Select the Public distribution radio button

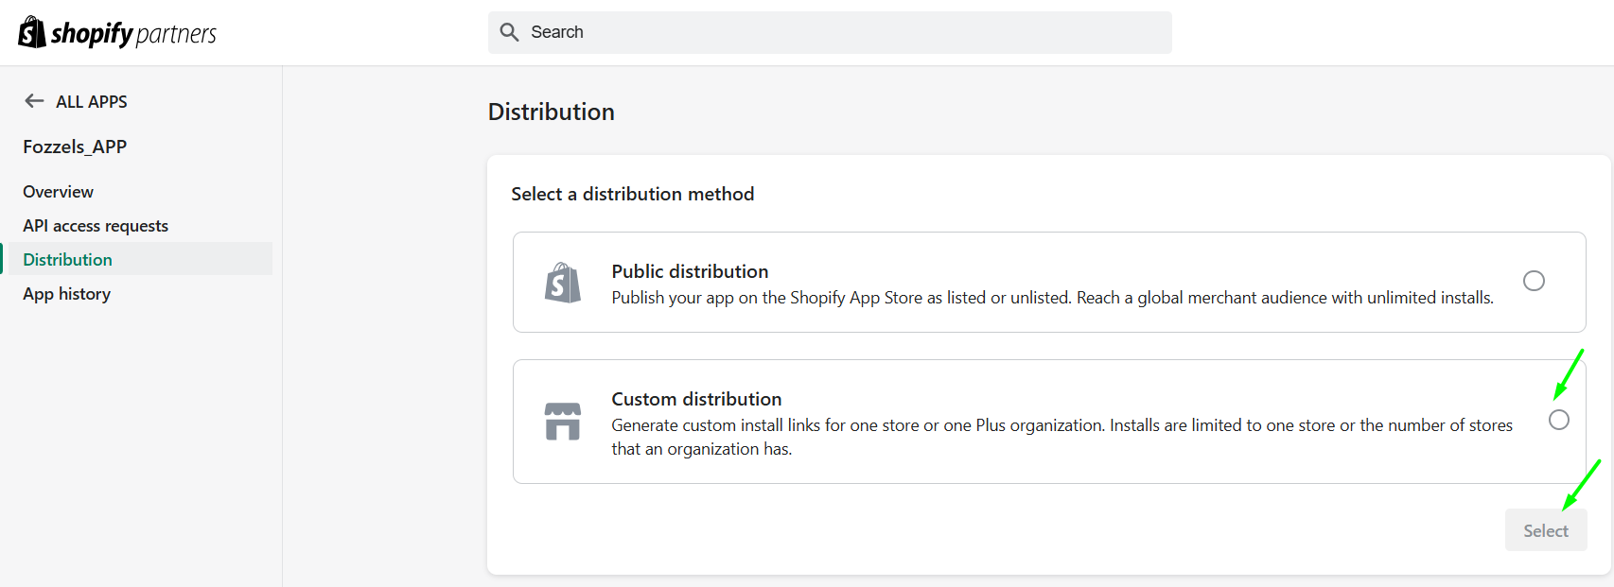coord(1534,281)
